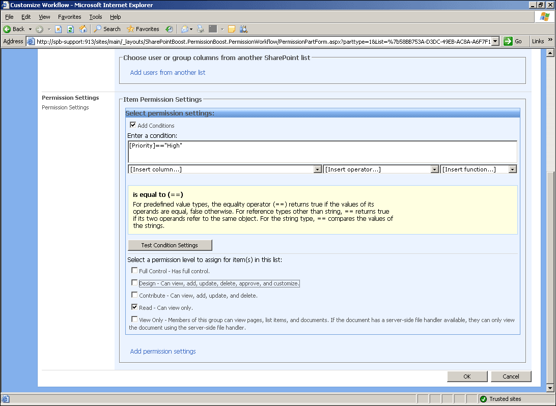556x406 pixels.
Task: Click the IE title bar application icon
Action: point(5,5)
